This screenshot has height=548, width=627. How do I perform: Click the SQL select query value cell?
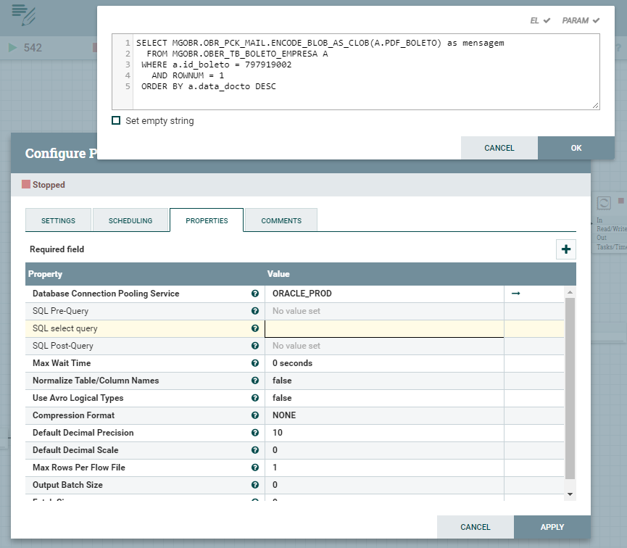pyautogui.click(x=384, y=329)
